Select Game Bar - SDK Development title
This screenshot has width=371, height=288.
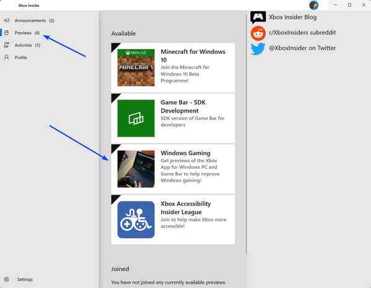point(183,106)
